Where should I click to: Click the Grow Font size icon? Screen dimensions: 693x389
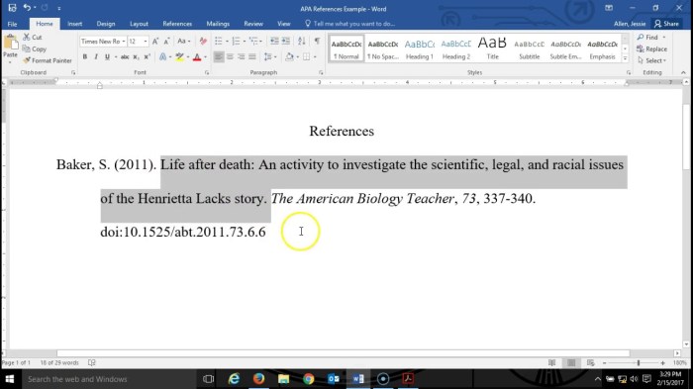click(x=155, y=42)
